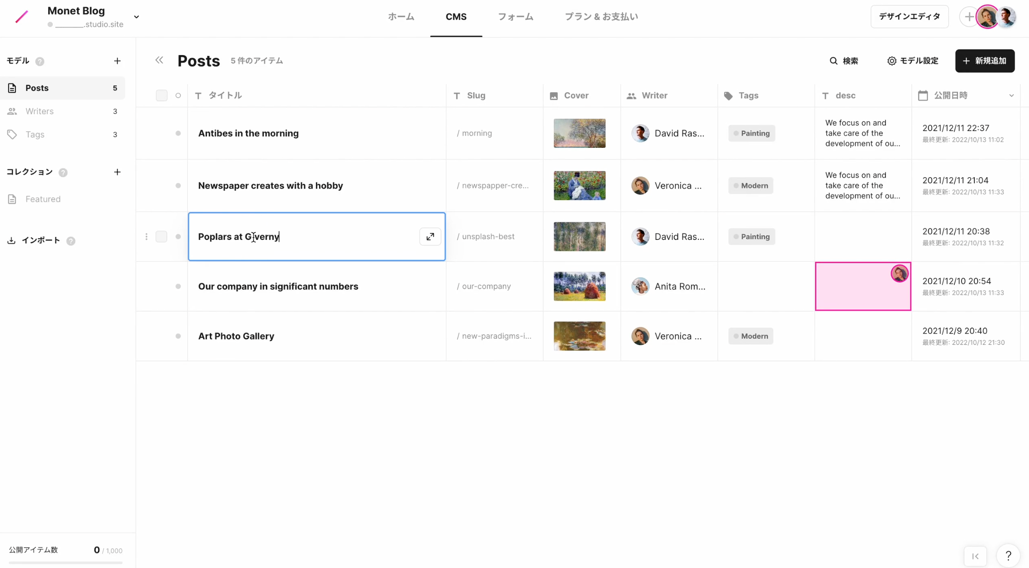The height and width of the screenshot is (568, 1029).
Task: Click the コレクション help question icon
Action: tap(63, 172)
